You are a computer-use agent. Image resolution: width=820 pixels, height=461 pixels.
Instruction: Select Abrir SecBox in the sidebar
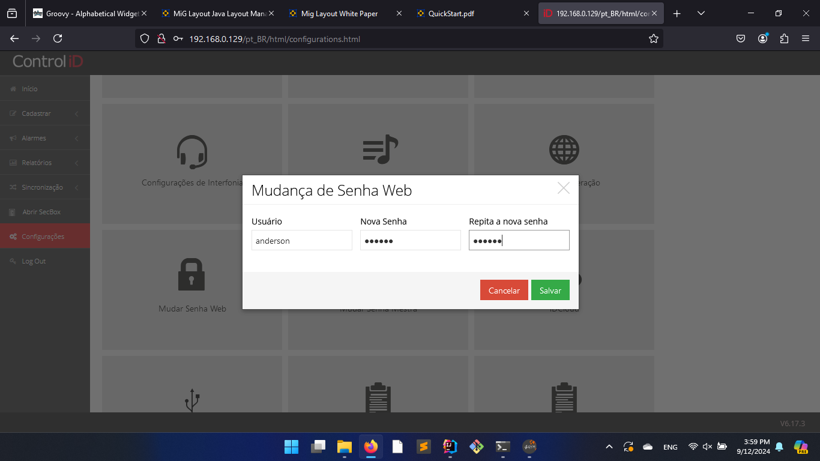click(41, 212)
